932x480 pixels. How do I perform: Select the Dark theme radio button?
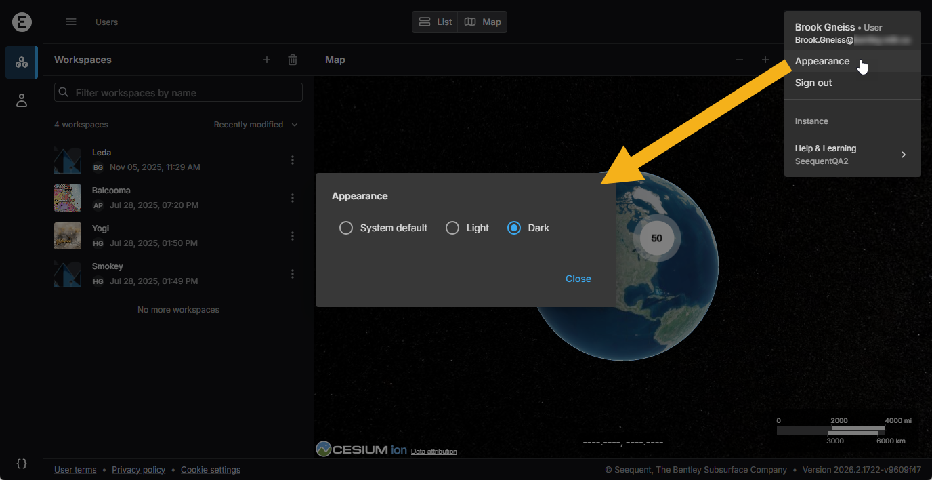click(x=514, y=228)
